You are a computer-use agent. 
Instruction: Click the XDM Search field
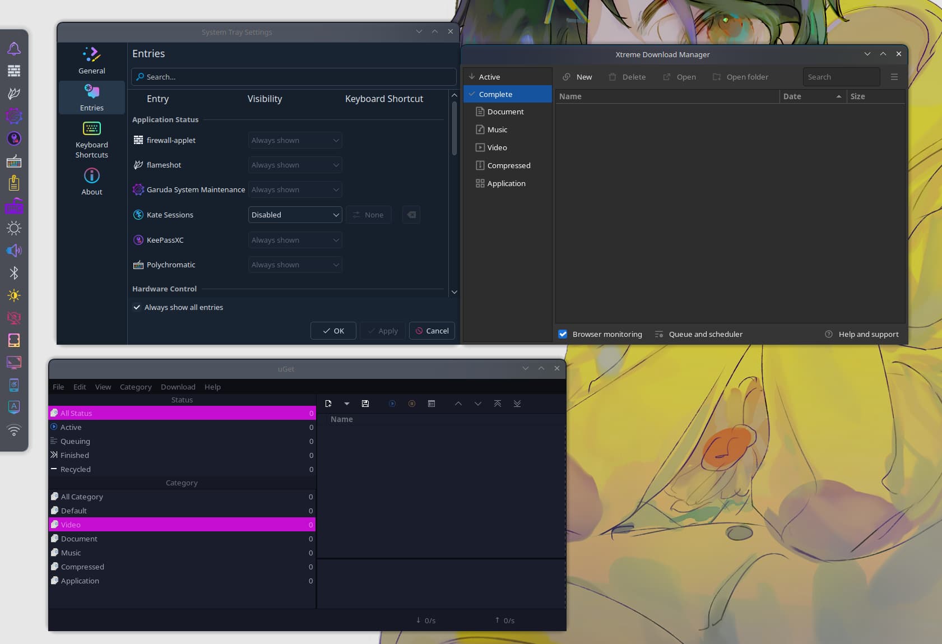[x=841, y=77]
